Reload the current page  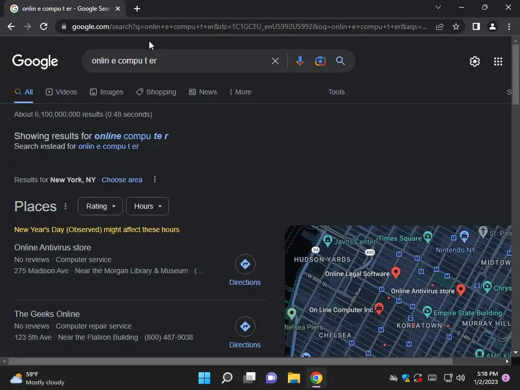click(x=44, y=26)
